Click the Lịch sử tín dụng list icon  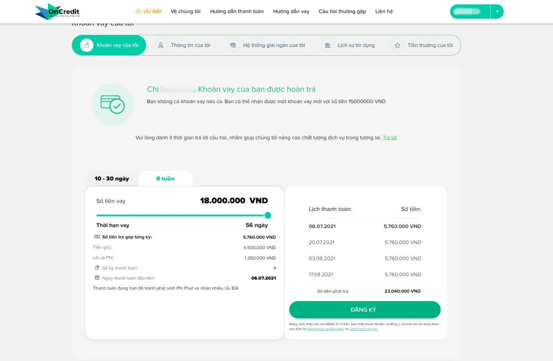(x=328, y=45)
